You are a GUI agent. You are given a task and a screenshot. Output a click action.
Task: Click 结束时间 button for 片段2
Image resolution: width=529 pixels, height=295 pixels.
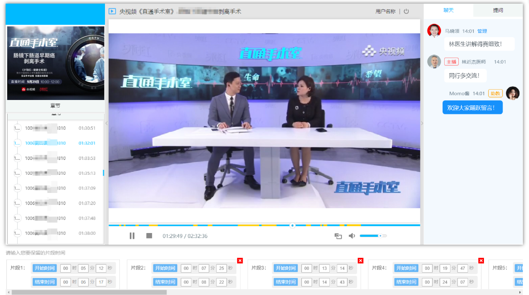165,282
